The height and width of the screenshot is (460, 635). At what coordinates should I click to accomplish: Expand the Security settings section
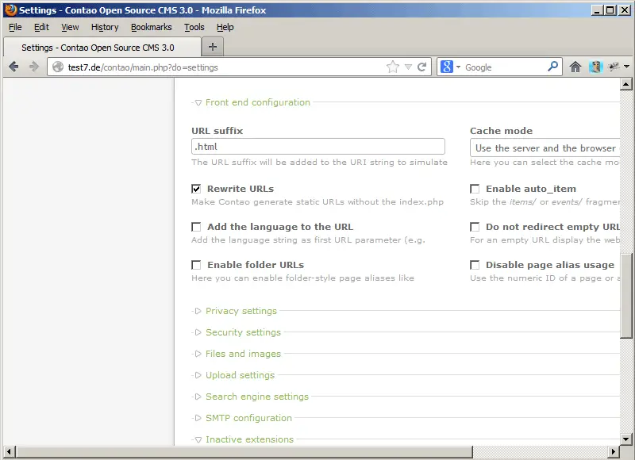(243, 332)
